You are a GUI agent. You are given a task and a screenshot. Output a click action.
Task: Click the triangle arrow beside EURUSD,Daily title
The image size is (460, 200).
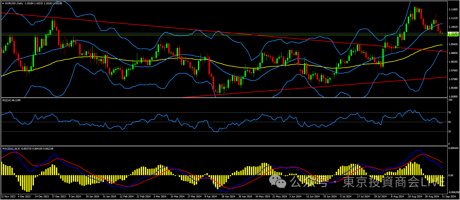click(x=3, y=3)
